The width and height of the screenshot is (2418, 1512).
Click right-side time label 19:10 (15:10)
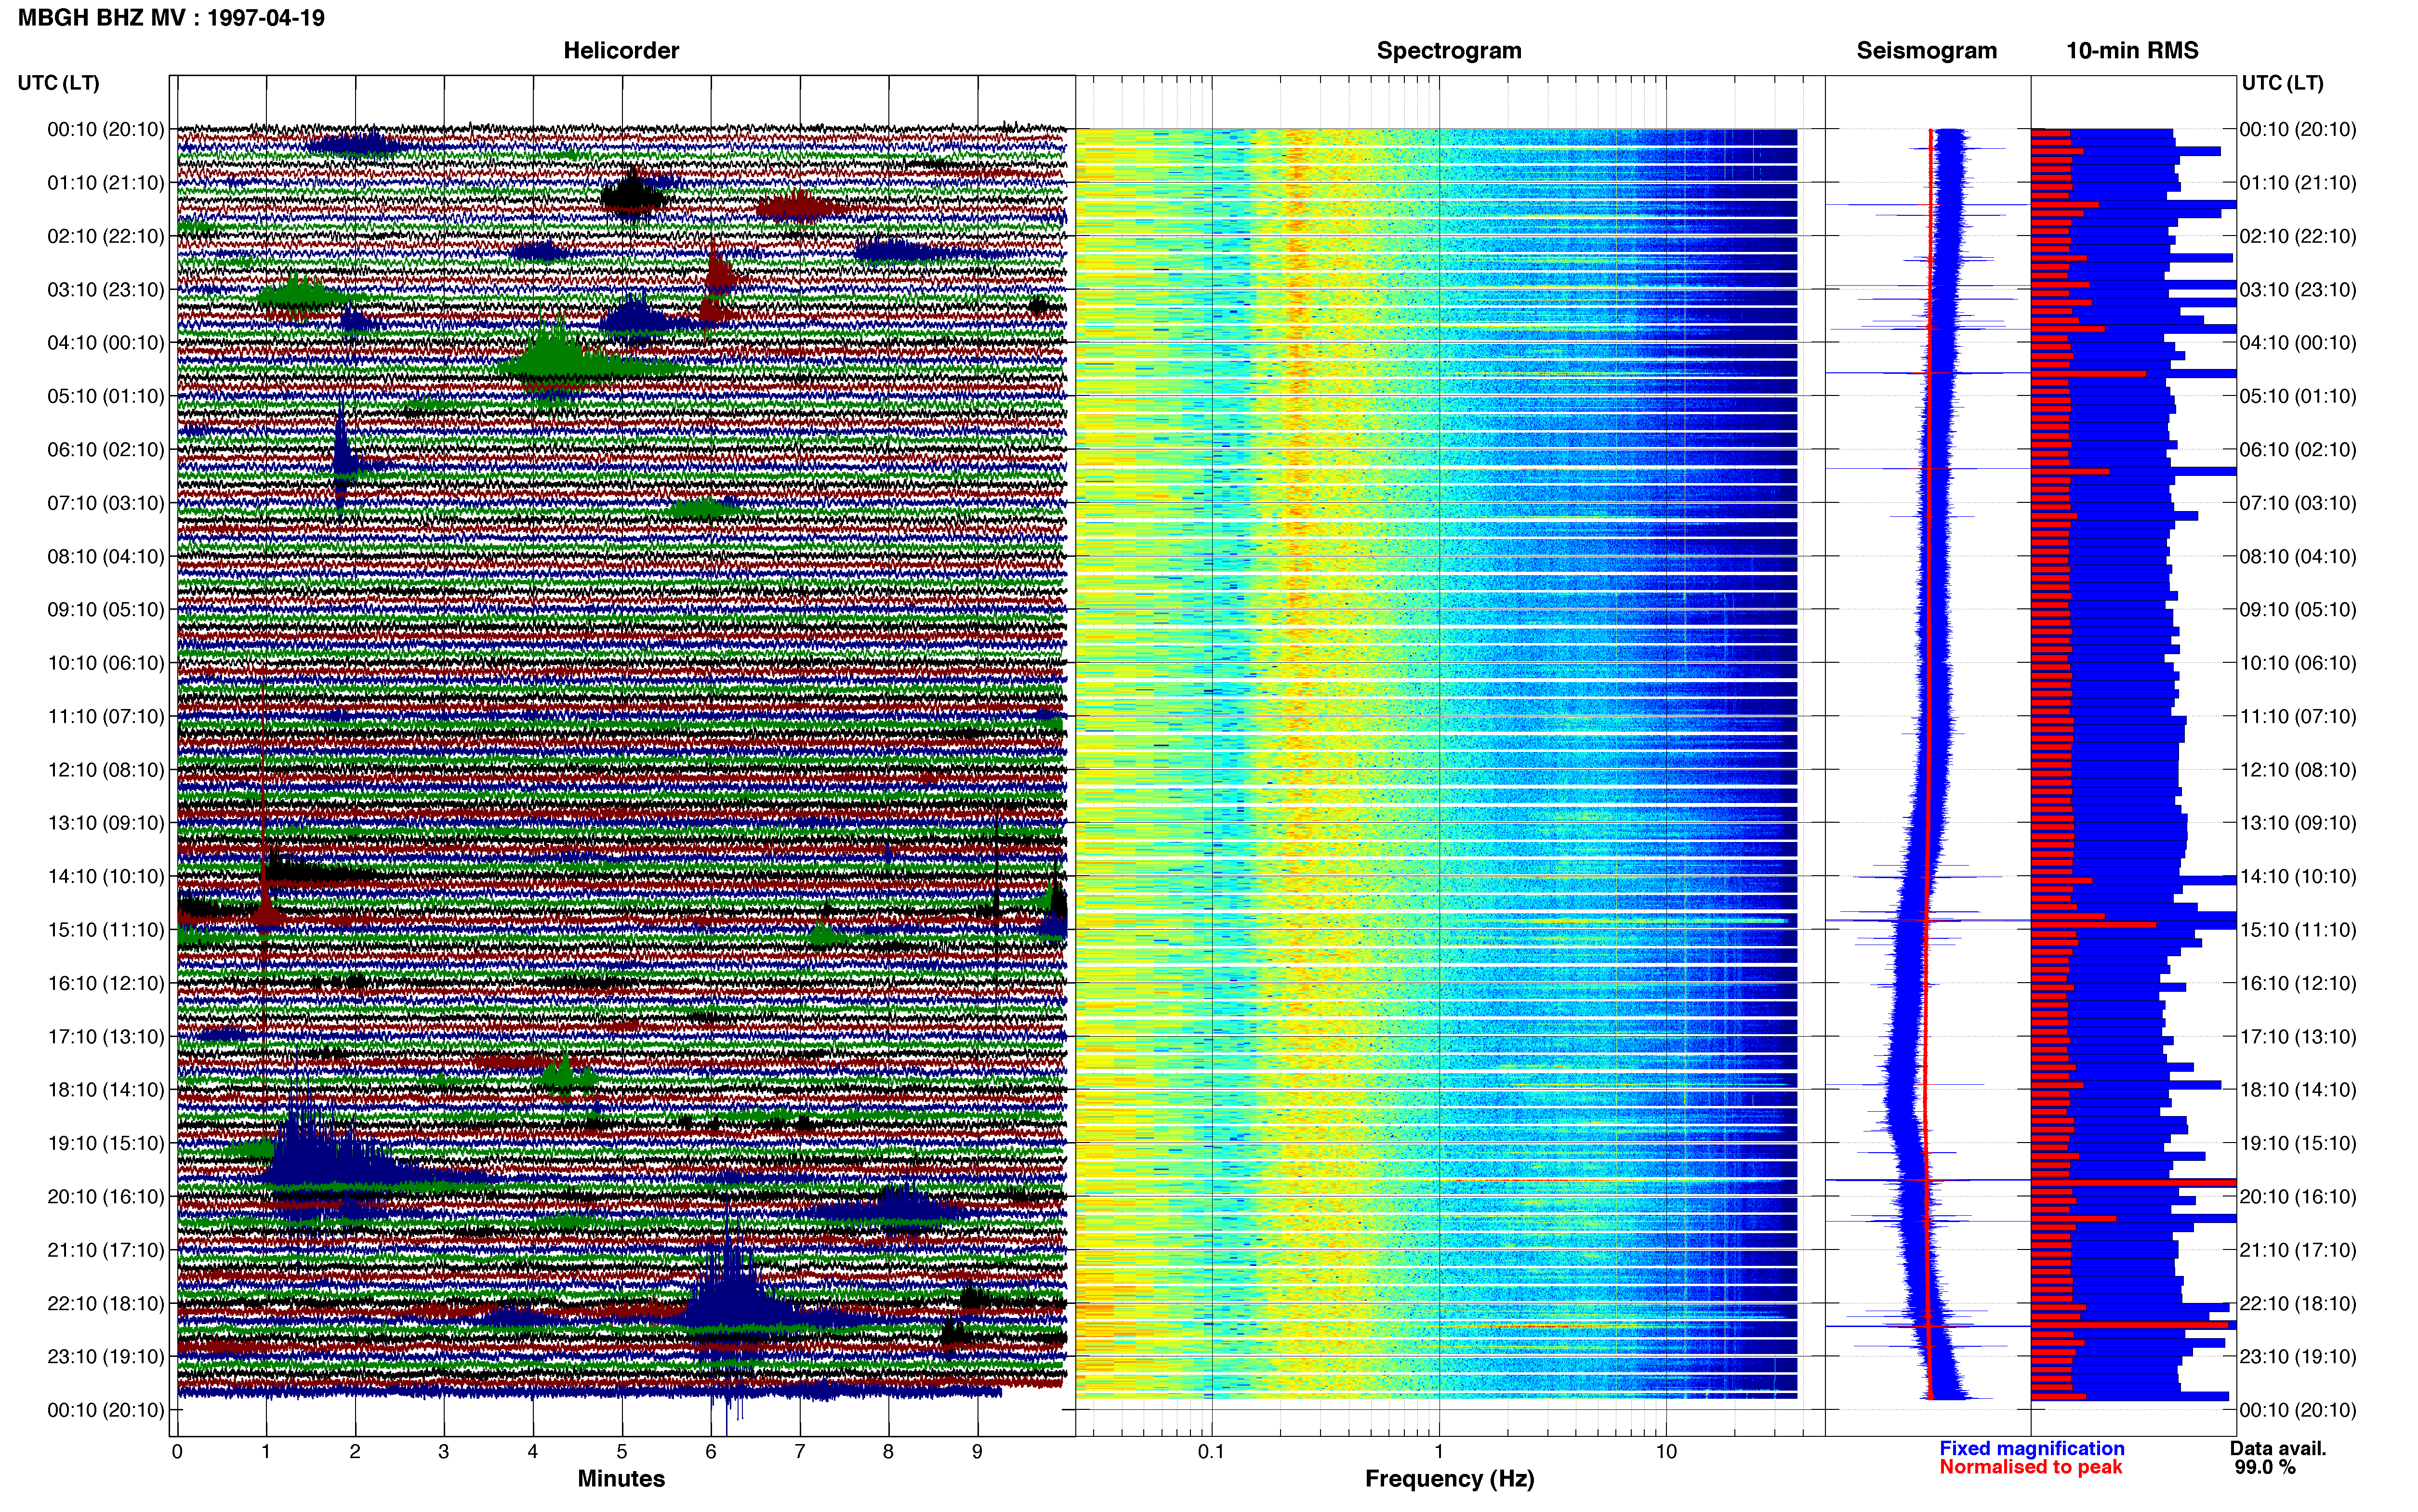coord(2298,1143)
